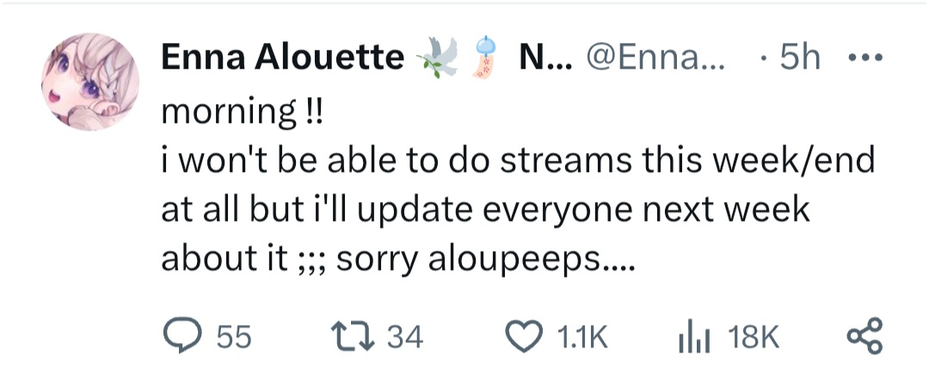Click the Enna Alouette display name
This screenshot has height=380, width=929.
click(282, 58)
